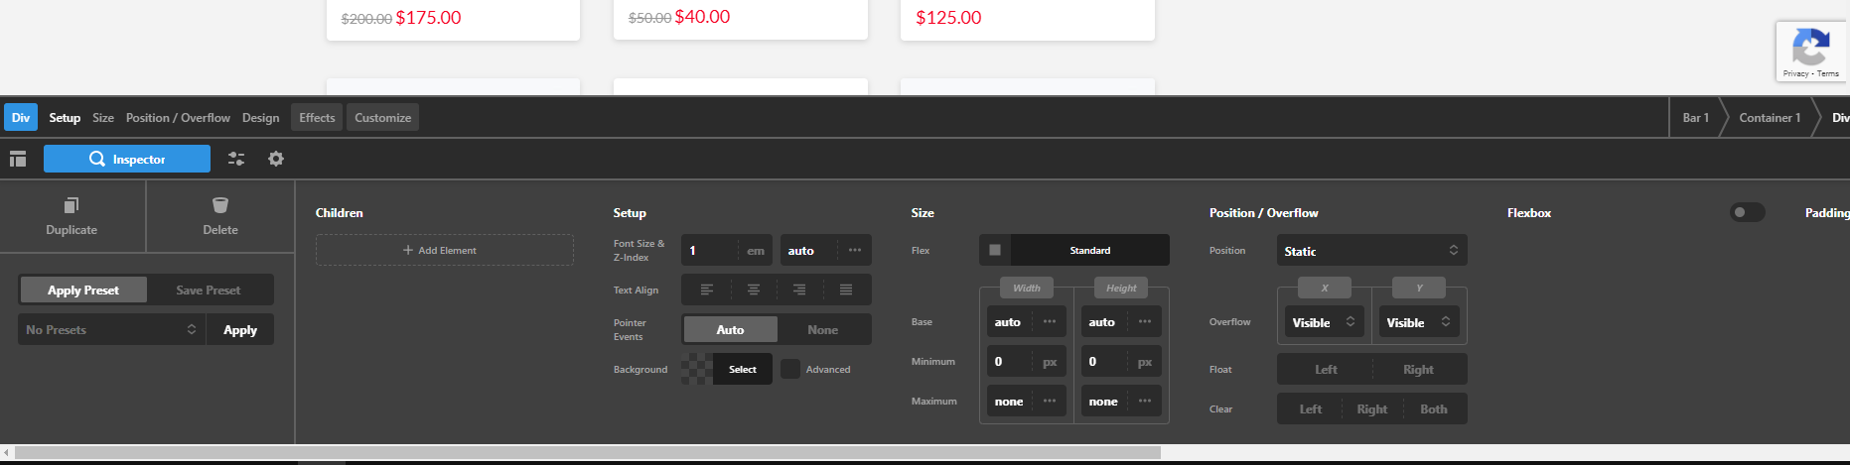This screenshot has height=465, width=1850.
Task: Click the Font Size input field
Action: (x=711, y=251)
